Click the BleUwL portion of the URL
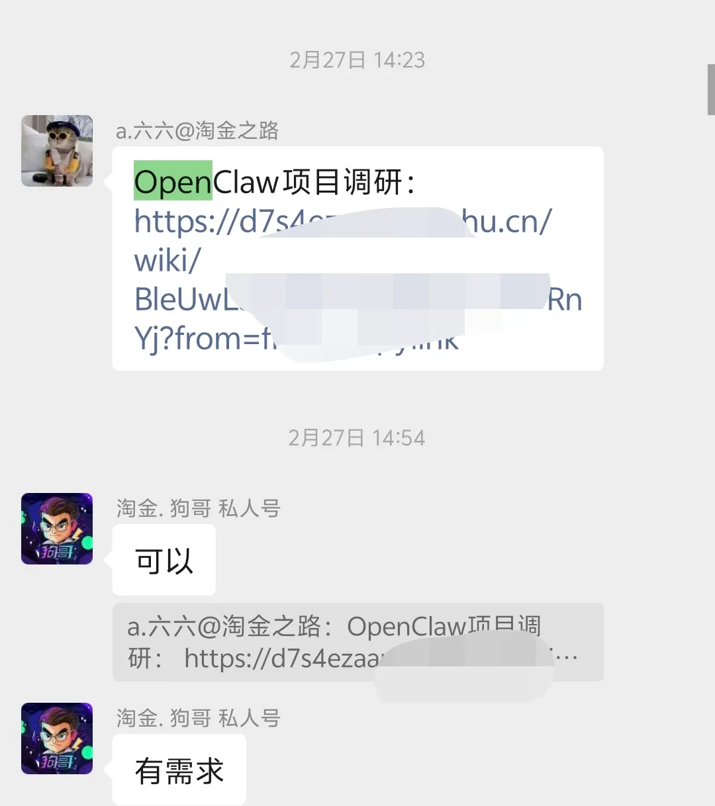715x806 pixels. pyautogui.click(x=185, y=299)
